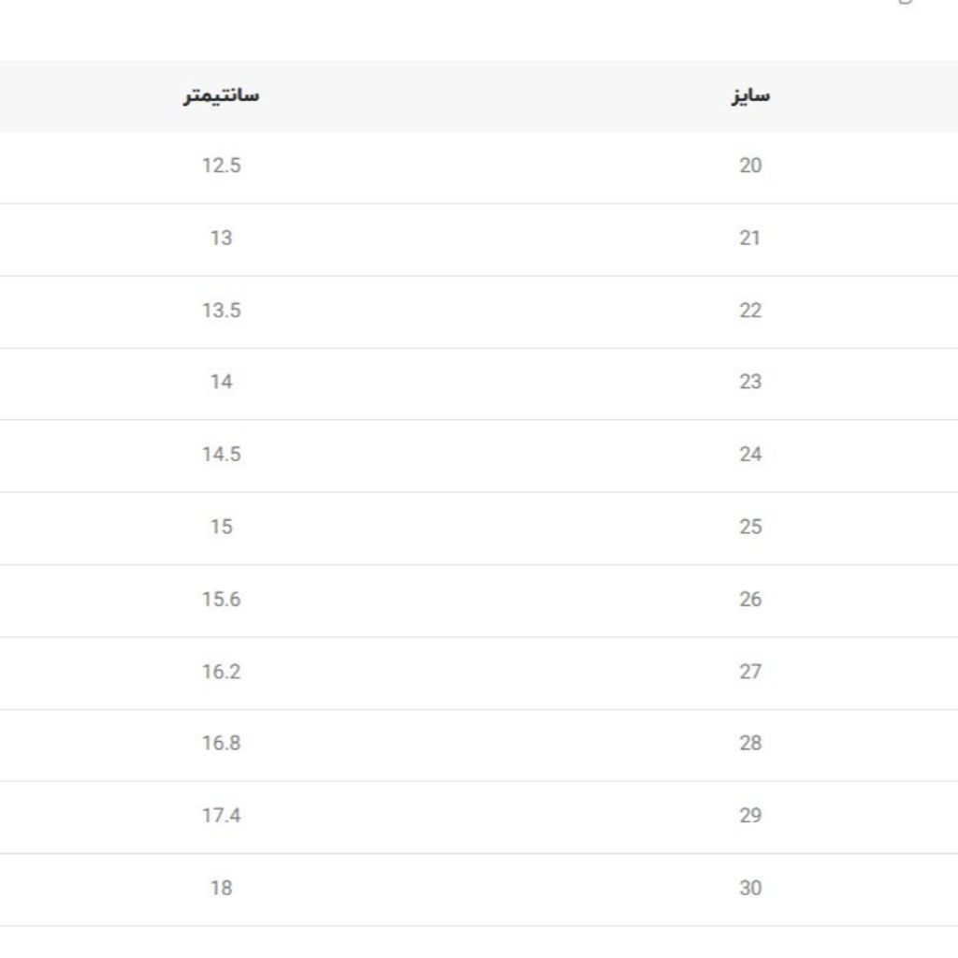Click the 15.6 centimeter value

click(221, 600)
